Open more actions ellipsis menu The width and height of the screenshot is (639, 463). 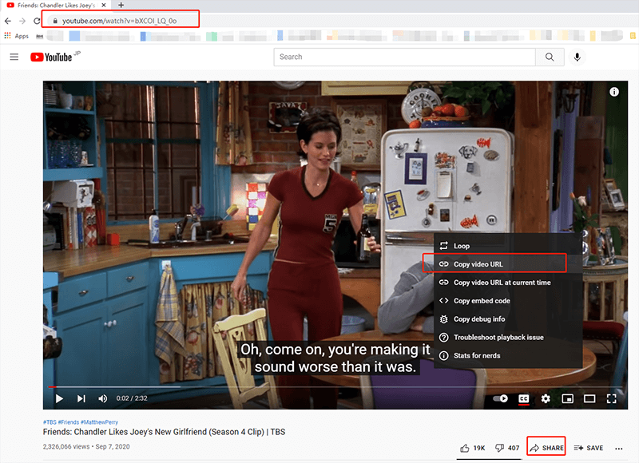[619, 448]
